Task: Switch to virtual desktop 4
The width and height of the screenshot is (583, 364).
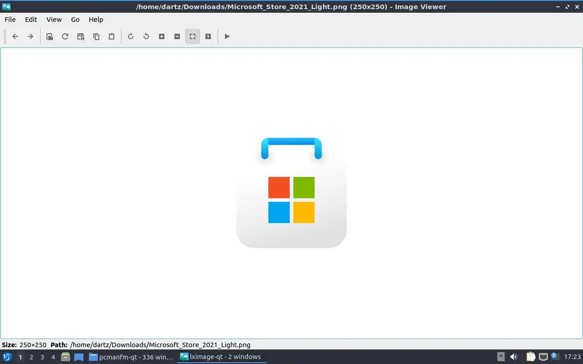Action: click(53, 357)
